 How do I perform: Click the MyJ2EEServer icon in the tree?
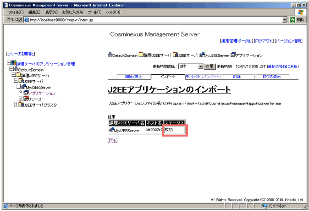click(x=23, y=86)
